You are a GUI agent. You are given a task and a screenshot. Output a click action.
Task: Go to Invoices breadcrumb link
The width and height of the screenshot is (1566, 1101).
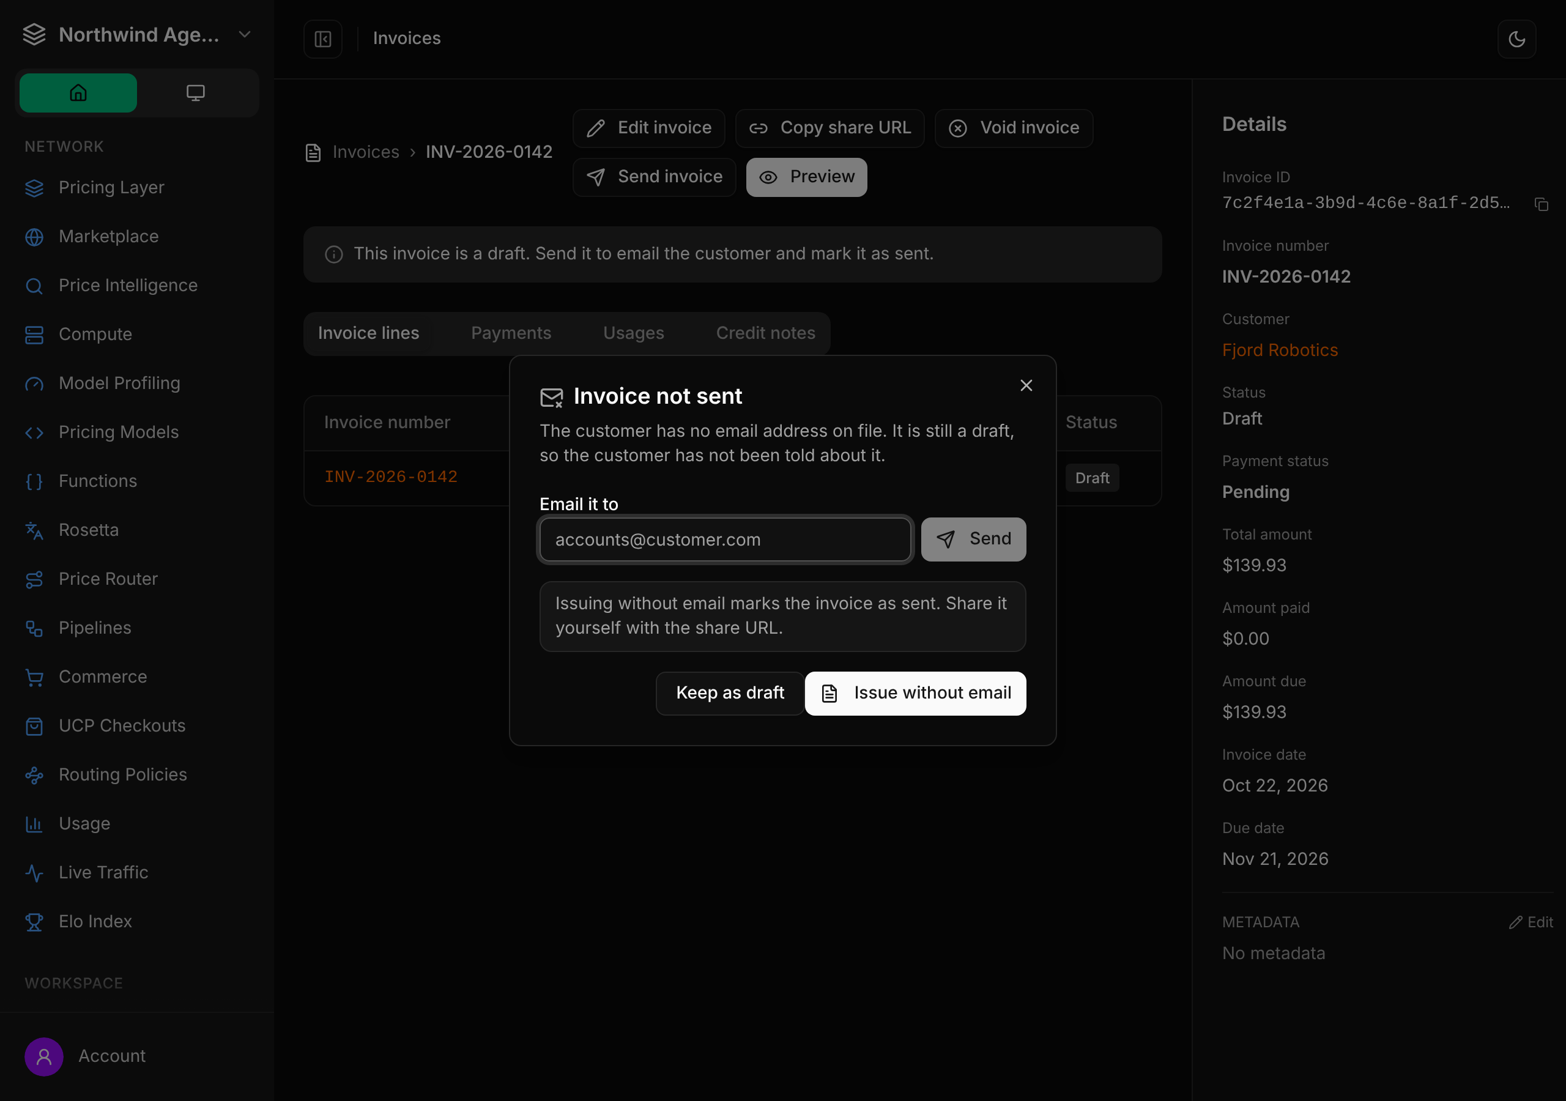coord(366,152)
